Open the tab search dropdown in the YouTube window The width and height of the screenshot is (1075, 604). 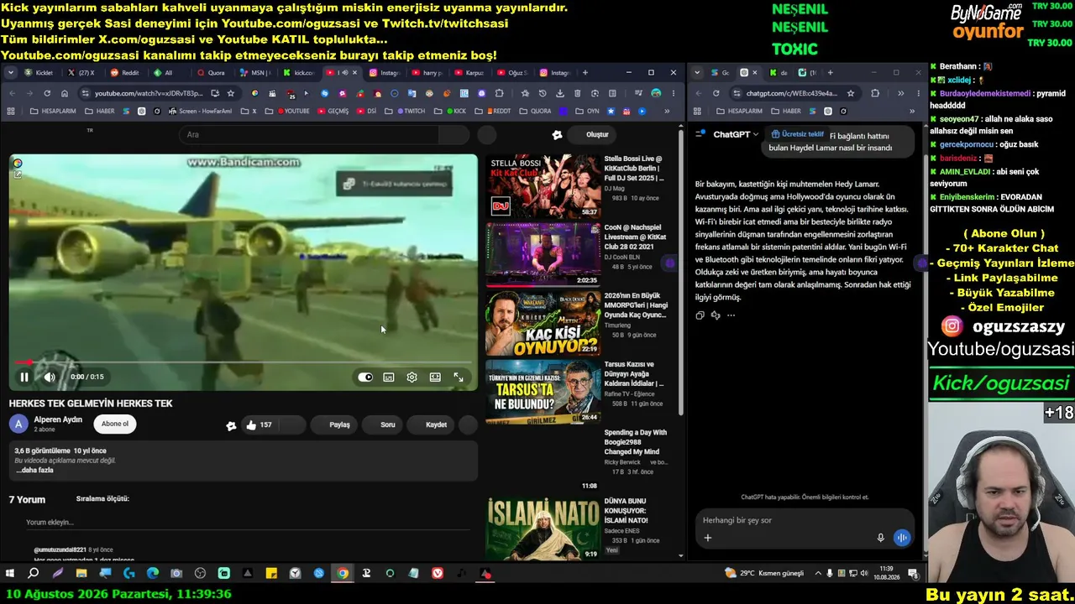(x=10, y=73)
